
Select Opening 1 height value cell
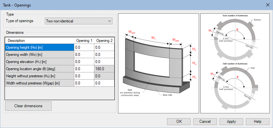click(x=84, y=47)
